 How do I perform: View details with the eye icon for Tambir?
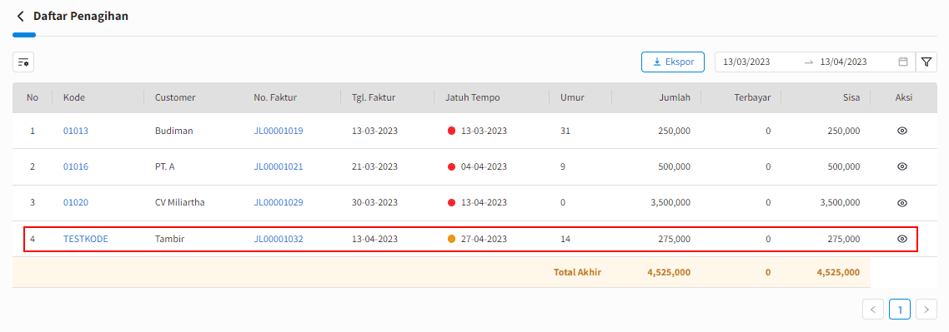[901, 239]
